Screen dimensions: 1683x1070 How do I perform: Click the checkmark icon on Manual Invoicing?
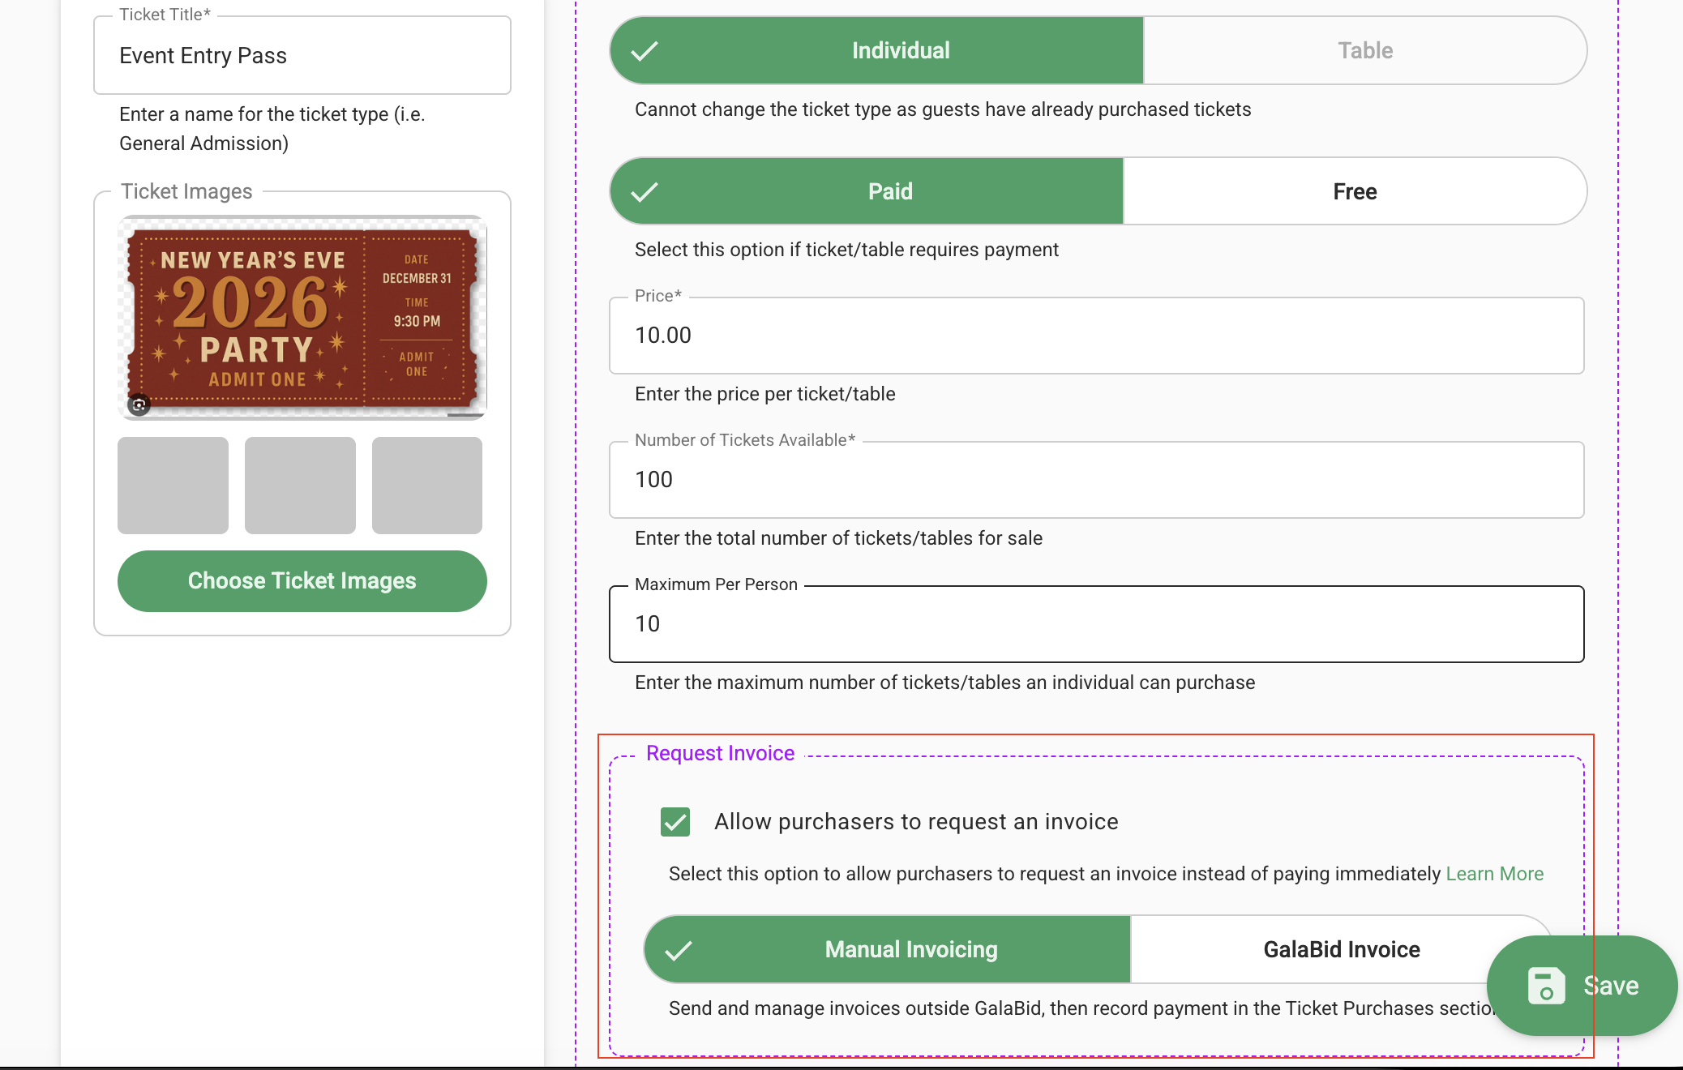679,950
